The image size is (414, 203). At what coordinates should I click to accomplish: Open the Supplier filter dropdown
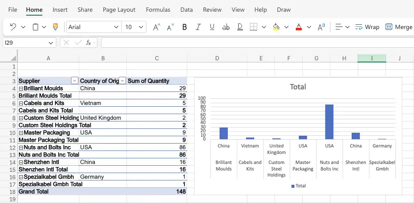click(x=75, y=81)
